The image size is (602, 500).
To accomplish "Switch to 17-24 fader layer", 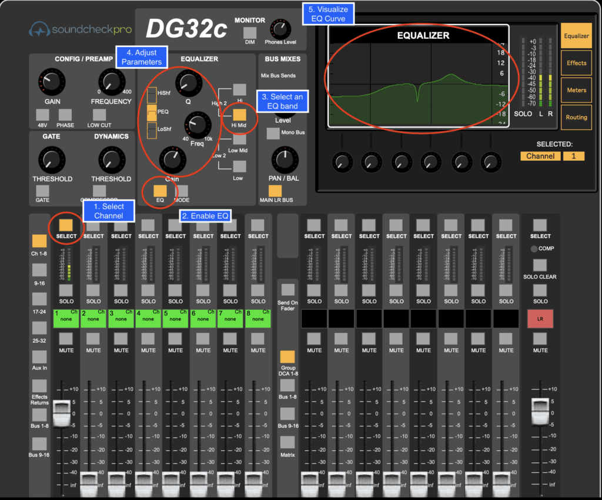I will pos(39,299).
